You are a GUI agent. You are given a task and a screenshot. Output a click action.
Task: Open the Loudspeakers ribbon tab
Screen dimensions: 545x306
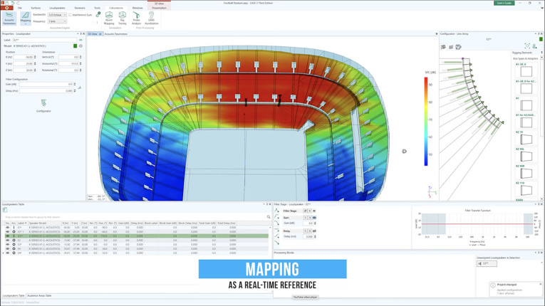[x=57, y=8]
